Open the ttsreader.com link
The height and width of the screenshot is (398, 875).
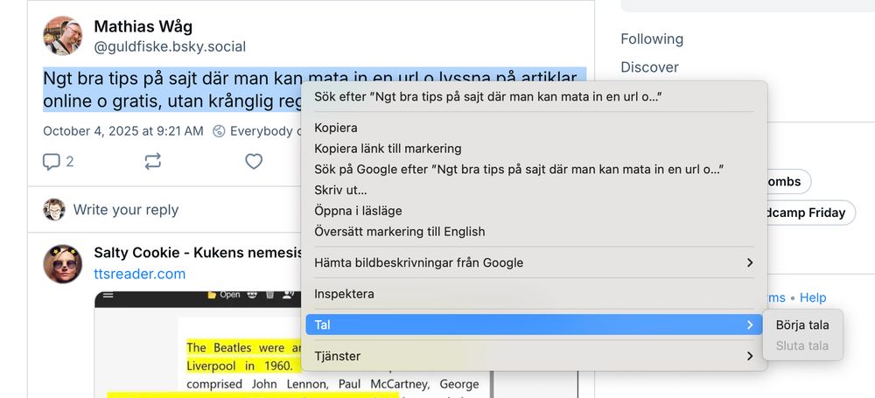140,274
